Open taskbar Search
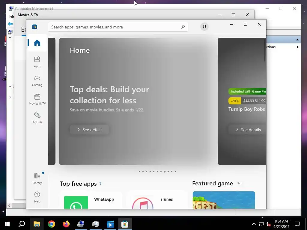The height and width of the screenshot is (230, 307). point(22,224)
